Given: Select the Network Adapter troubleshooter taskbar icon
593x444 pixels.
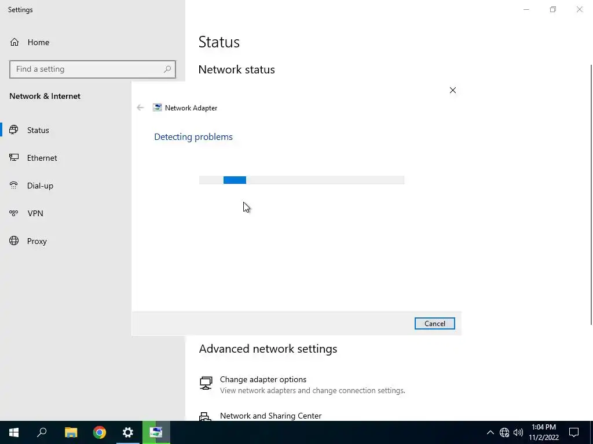Looking at the screenshot, I should click(x=156, y=432).
